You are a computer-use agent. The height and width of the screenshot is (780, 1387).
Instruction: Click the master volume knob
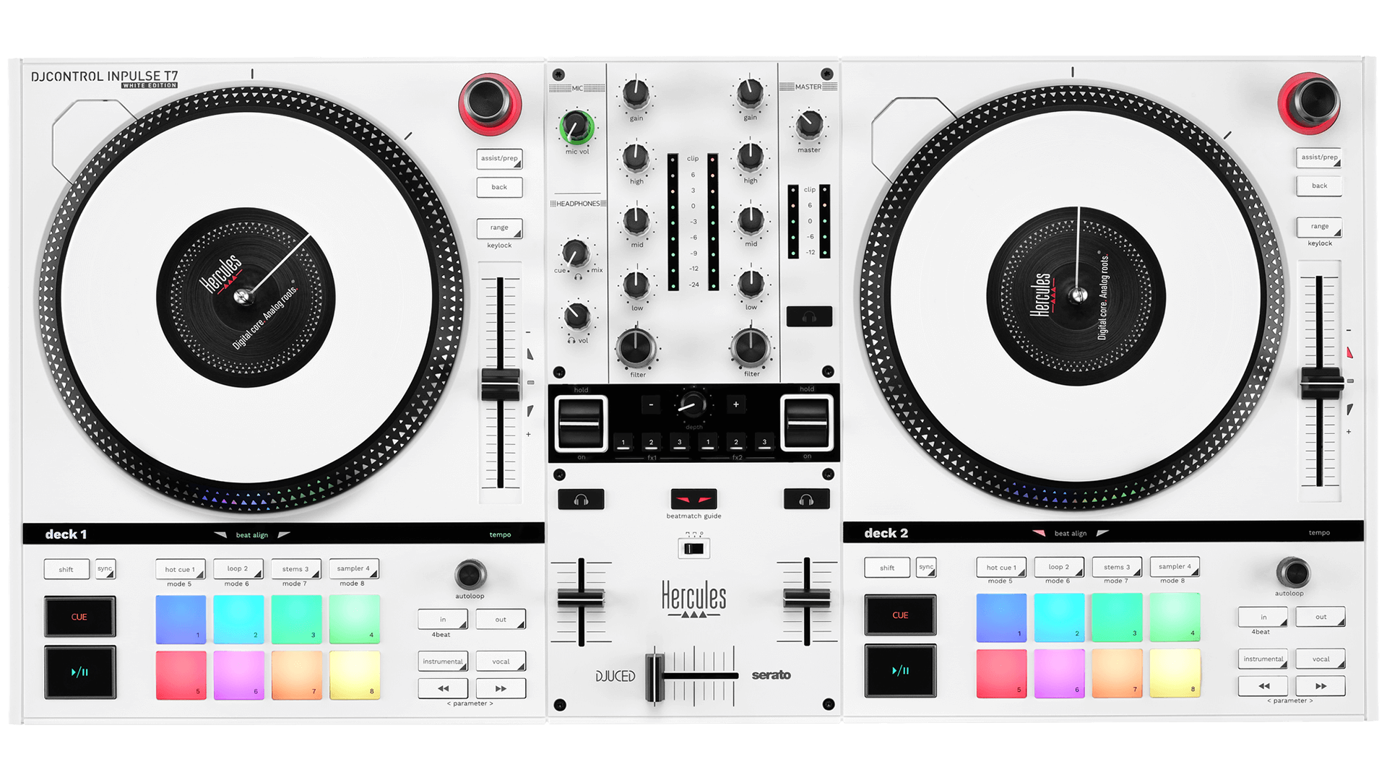[x=809, y=126]
